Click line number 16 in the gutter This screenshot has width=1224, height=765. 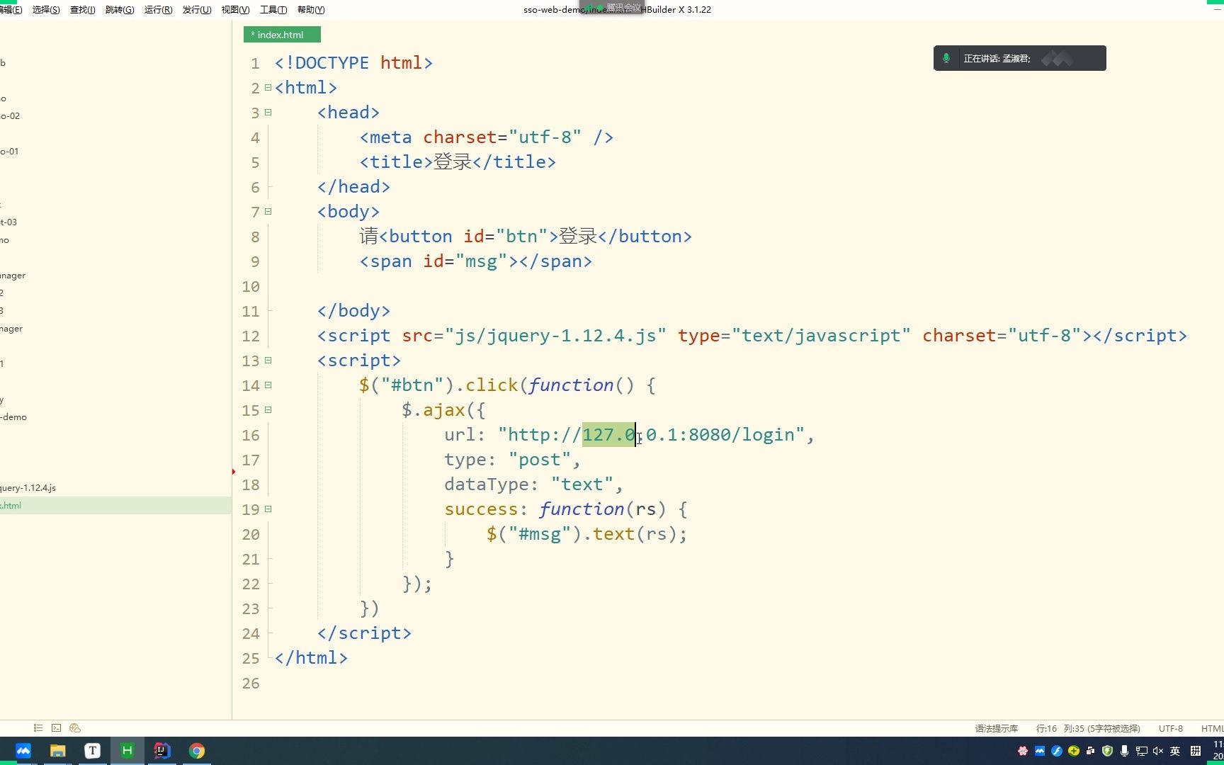coord(251,436)
